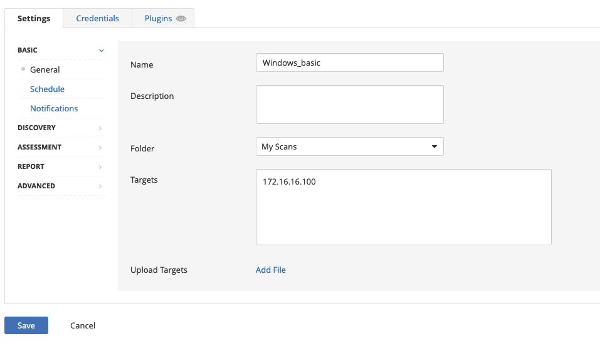Screen dimensions: 600x351
Task: Collapse the BASIC section chevron
Action: (x=102, y=51)
